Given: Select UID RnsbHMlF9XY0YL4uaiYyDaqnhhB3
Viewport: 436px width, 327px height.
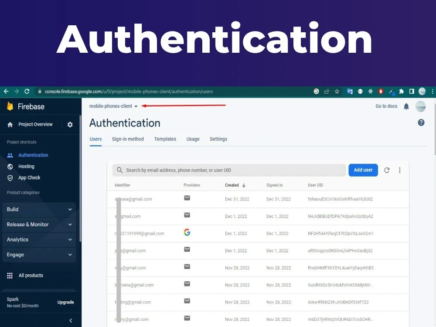Looking at the screenshot, I should 341,268.
